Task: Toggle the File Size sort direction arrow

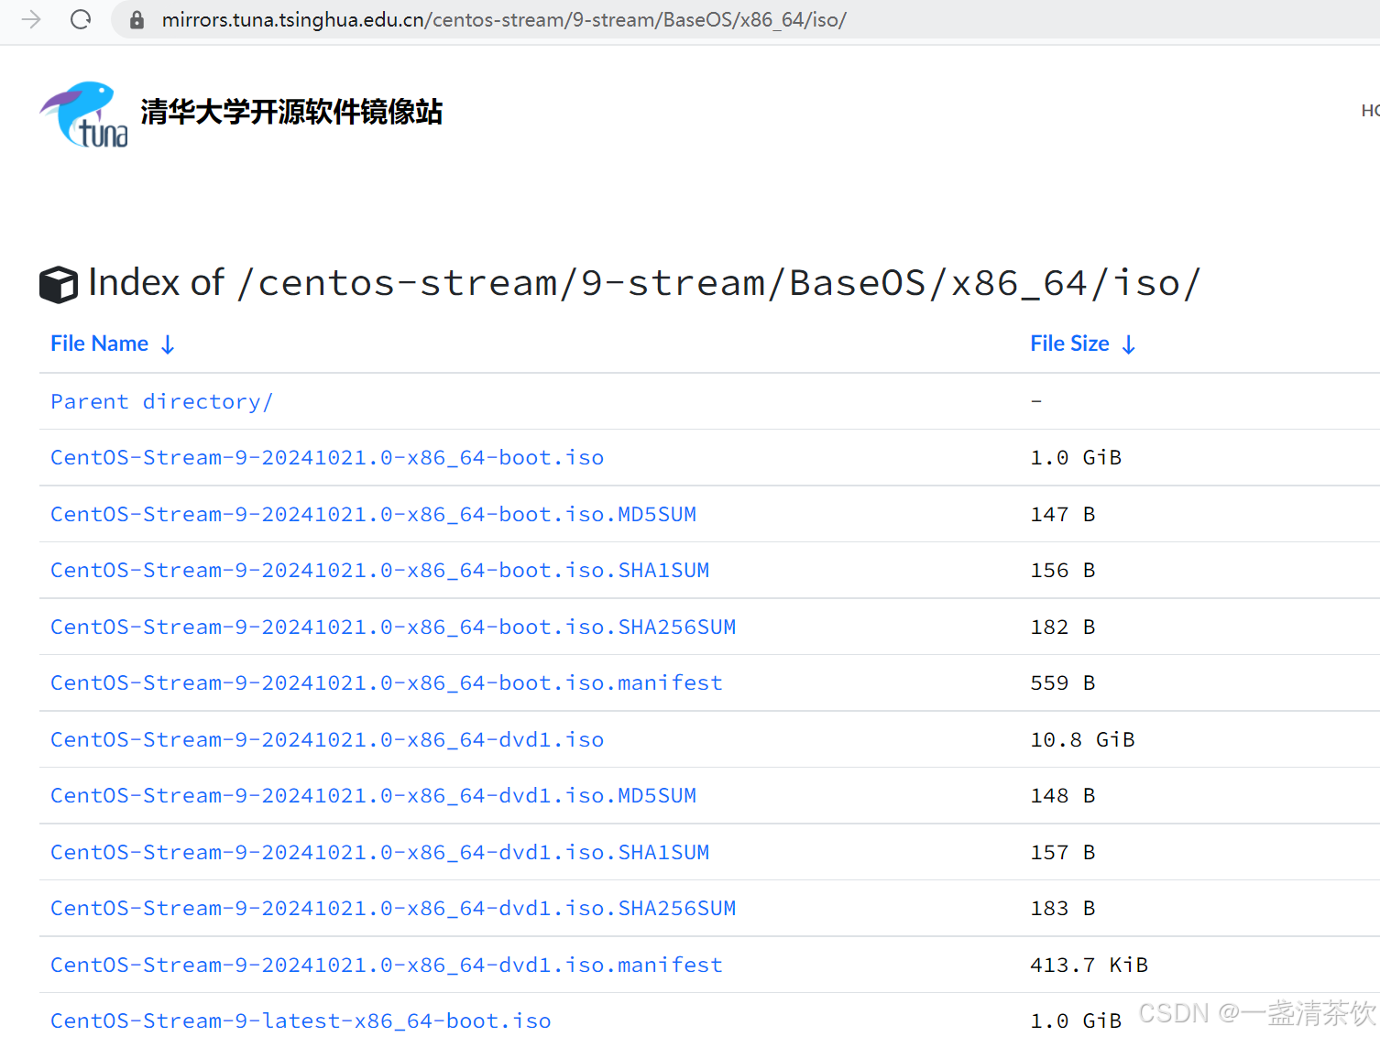Action: pos(1128,344)
